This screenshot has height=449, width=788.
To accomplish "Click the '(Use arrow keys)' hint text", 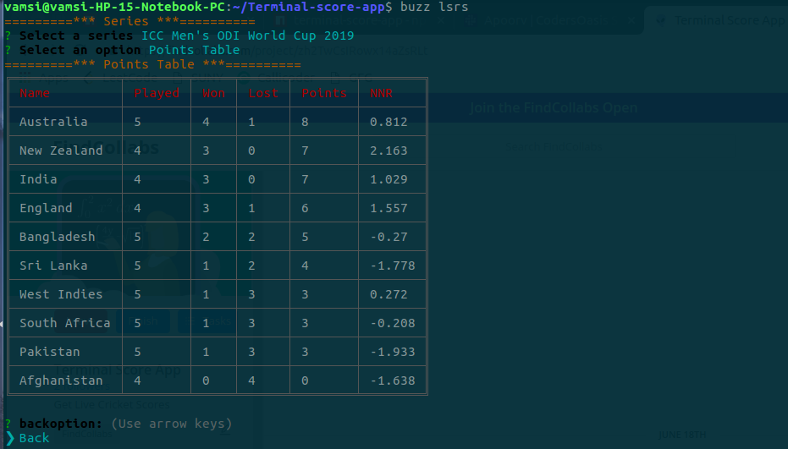I will pyautogui.click(x=171, y=424).
